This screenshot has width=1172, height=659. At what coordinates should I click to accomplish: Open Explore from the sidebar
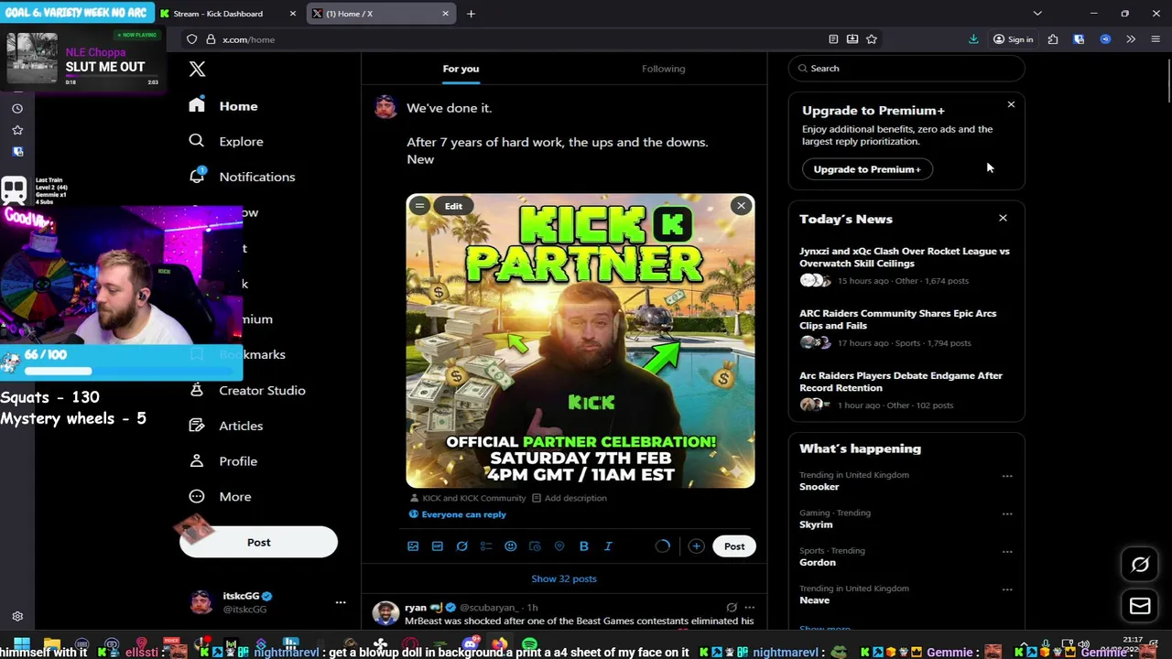[x=226, y=142]
